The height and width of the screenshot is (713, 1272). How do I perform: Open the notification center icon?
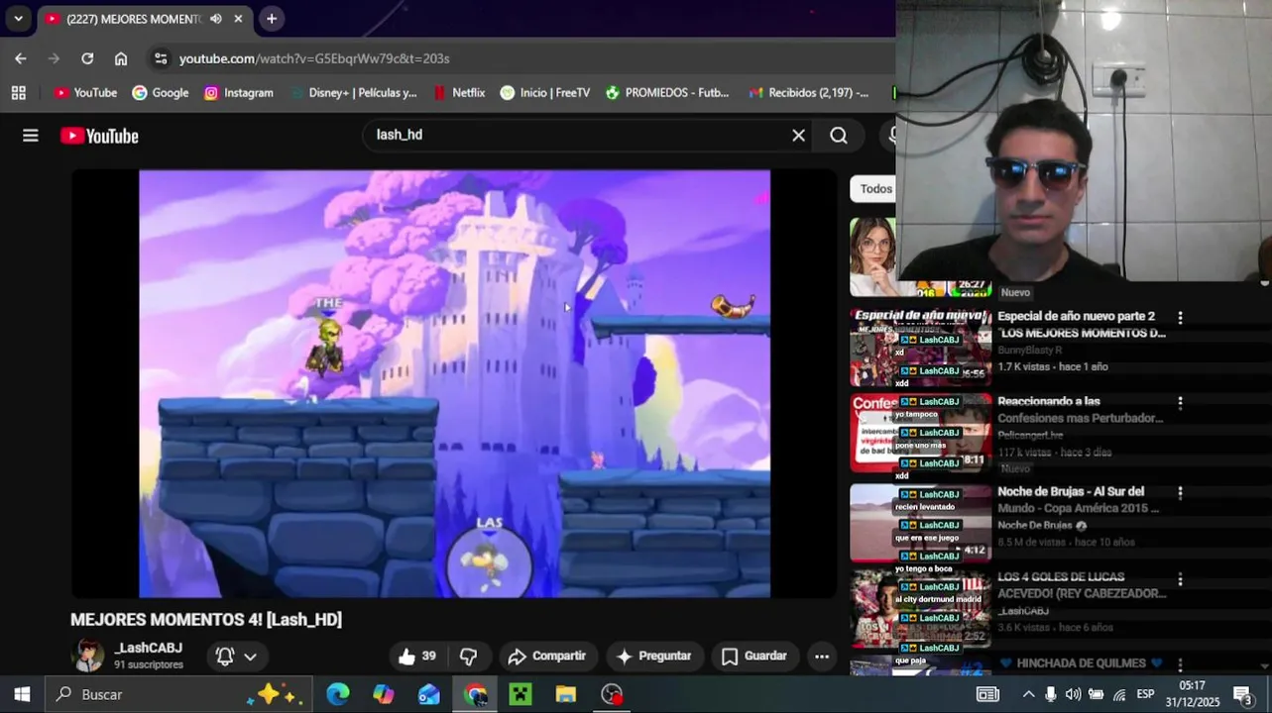[x=1243, y=694]
